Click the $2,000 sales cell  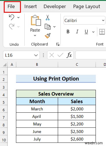pyautogui.click(x=77, y=109)
